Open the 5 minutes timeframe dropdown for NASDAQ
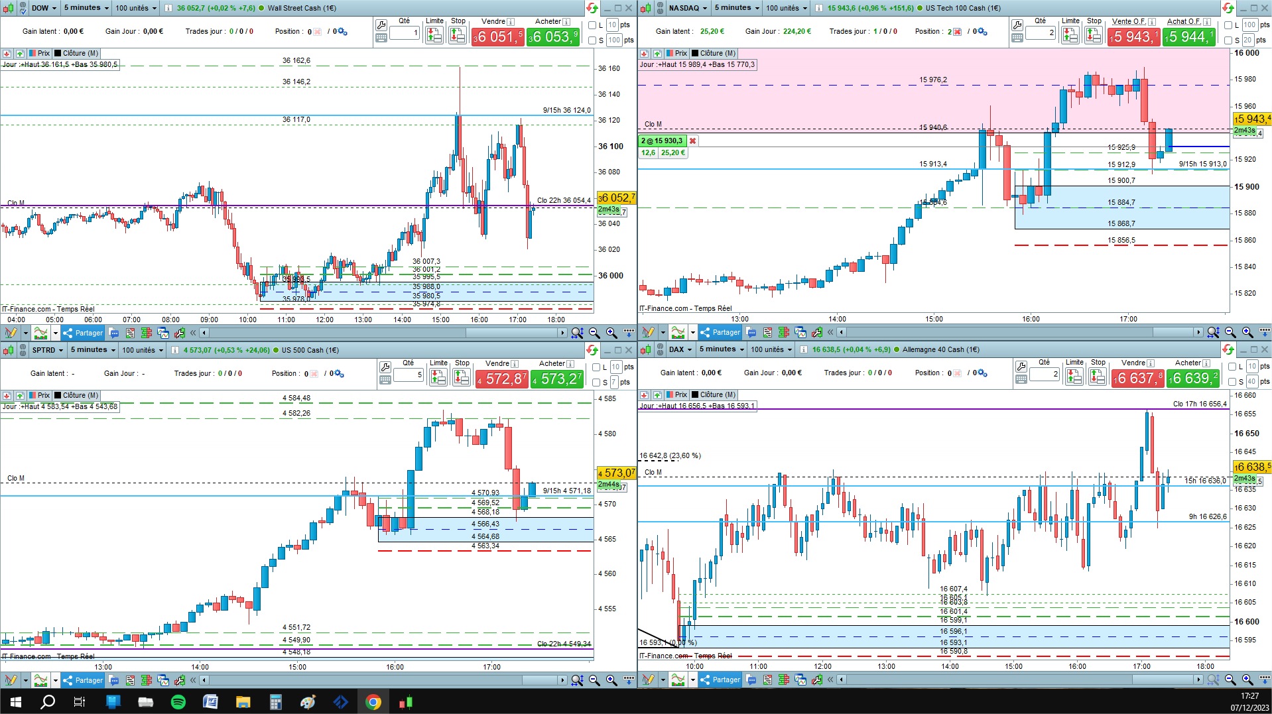This screenshot has height=714, width=1272. coord(736,8)
